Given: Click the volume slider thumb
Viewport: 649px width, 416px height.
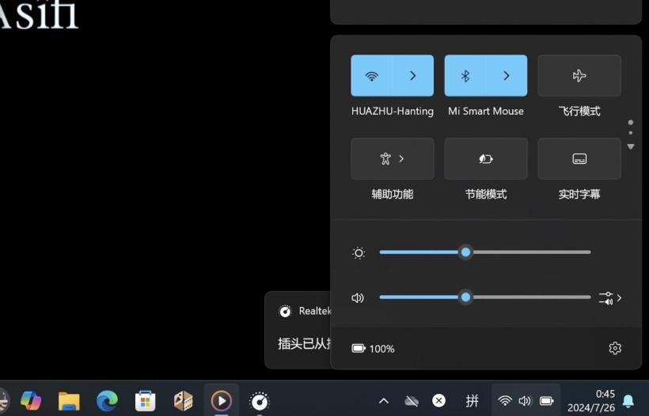Looking at the screenshot, I should tap(465, 297).
